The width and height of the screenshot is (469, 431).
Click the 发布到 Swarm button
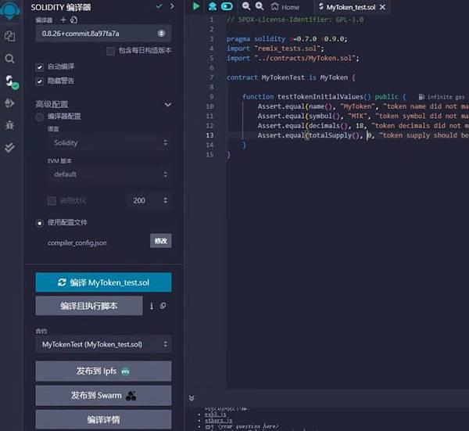click(x=103, y=395)
